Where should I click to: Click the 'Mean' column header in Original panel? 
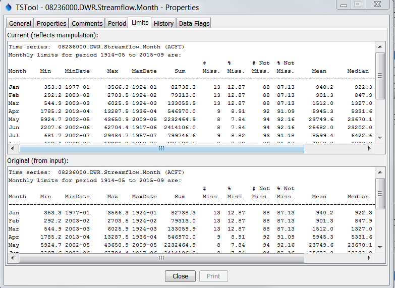319,197
